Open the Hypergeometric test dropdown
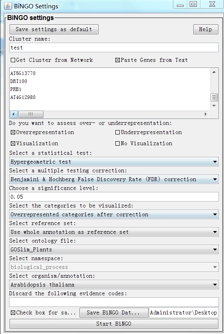 pos(114,162)
